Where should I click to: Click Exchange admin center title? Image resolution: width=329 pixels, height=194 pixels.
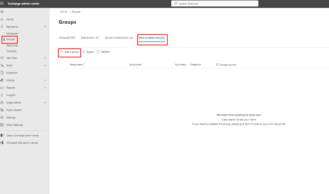(x=23, y=4)
